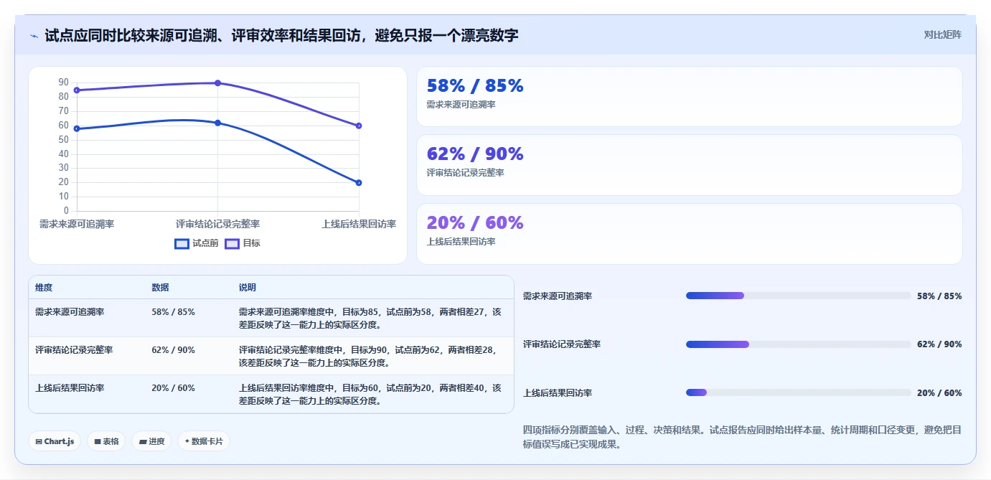
Task: Click the 20% / 60% stat card value
Action: [475, 222]
